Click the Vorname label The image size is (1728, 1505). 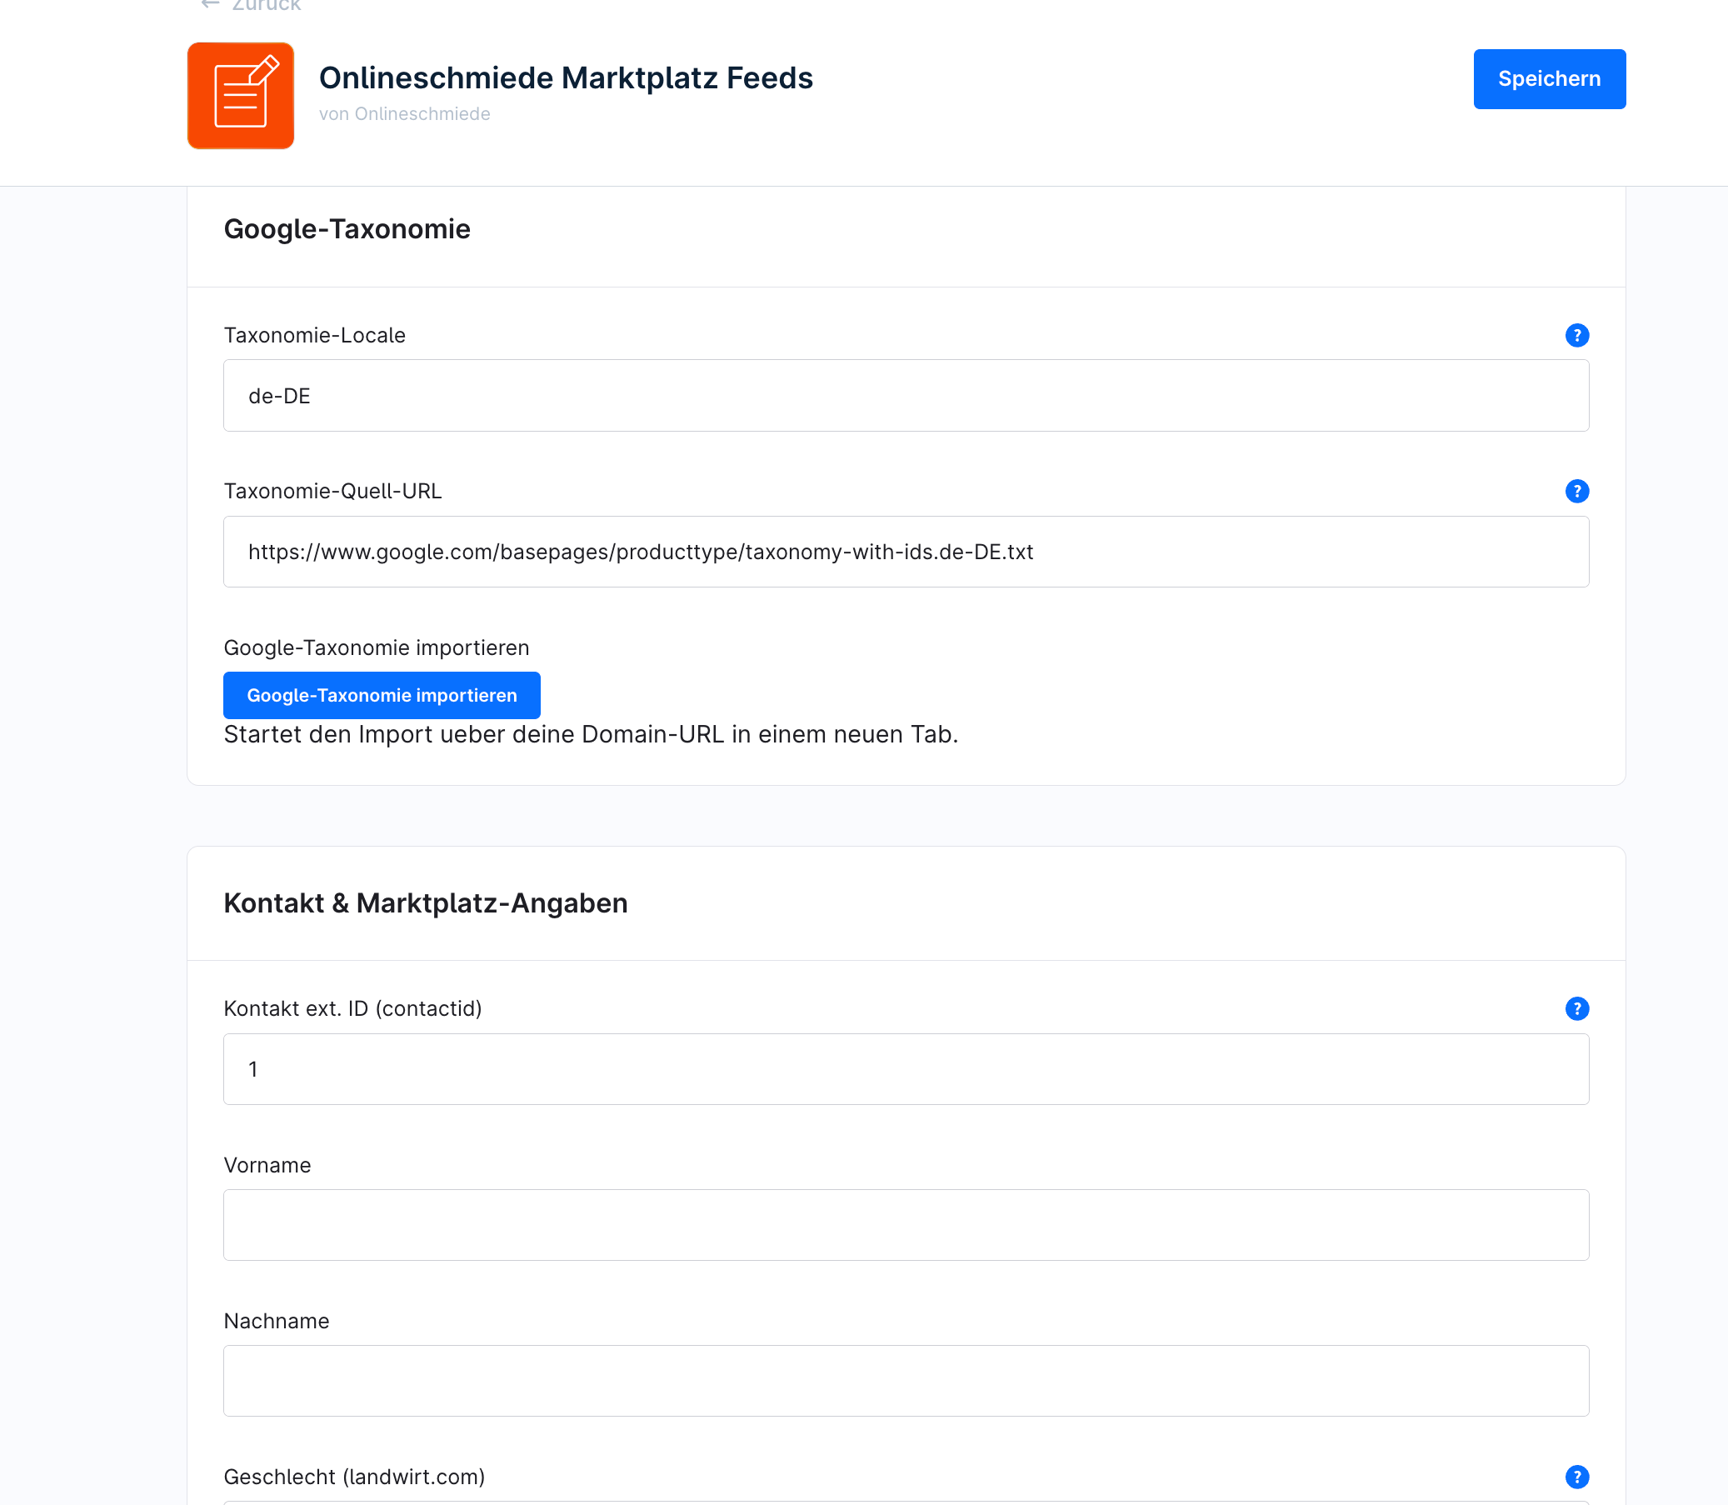coord(267,1165)
